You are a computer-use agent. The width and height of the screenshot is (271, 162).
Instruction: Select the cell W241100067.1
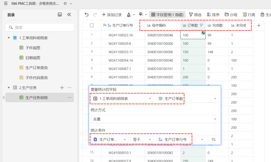(x=123, y=69)
